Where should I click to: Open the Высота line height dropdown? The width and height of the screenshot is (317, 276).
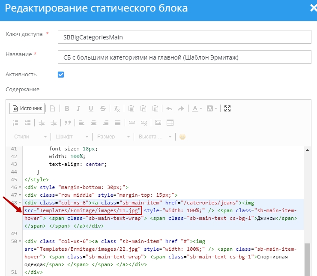point(155,137)
